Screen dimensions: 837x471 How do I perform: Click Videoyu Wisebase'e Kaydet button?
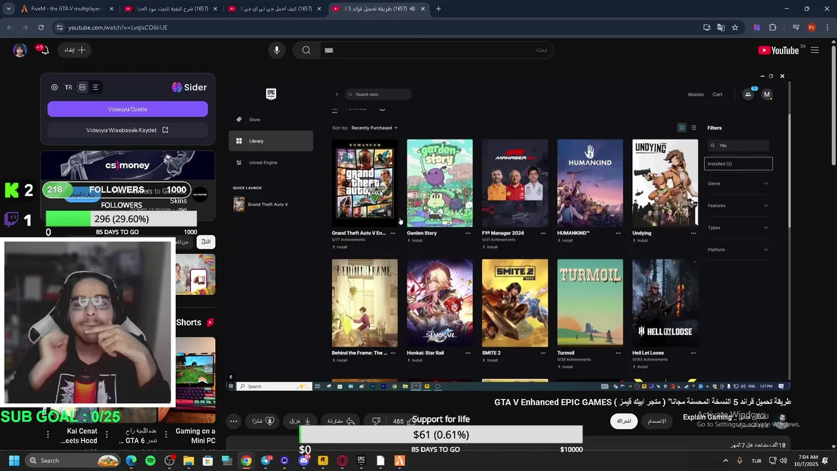click(x=128, y=130)
